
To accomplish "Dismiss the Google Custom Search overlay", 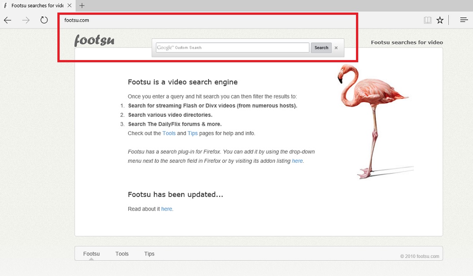I will click(336, 47).
